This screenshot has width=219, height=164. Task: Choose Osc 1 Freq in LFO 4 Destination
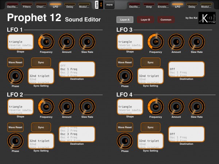(x=178, y=137)
